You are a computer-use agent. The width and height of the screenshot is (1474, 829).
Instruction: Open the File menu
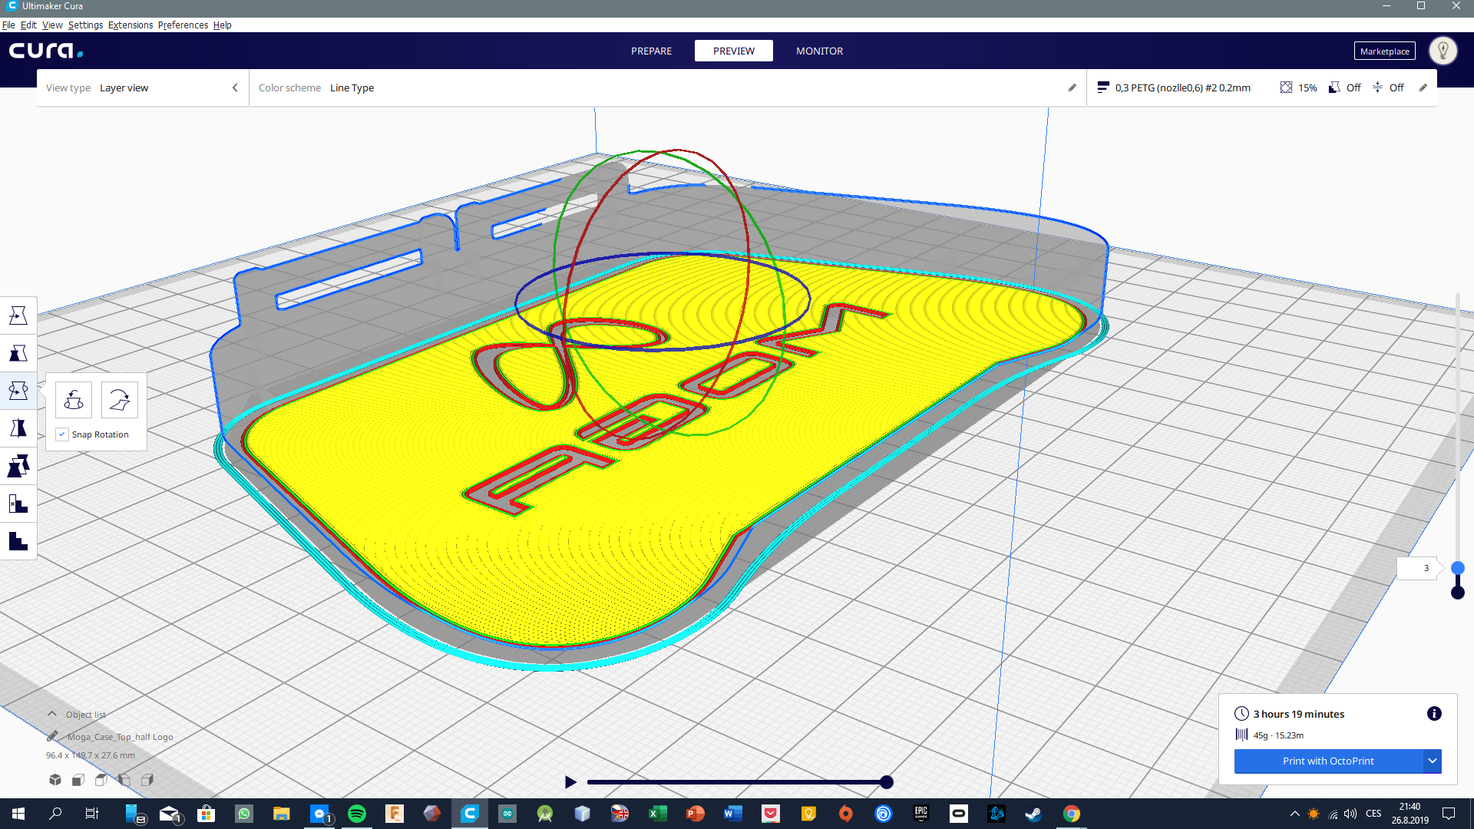pos(8,25)
